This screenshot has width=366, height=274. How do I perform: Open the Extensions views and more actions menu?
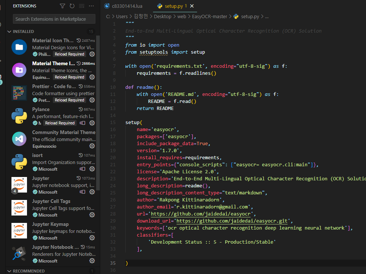pyautogui.click(x=91, y=6)
